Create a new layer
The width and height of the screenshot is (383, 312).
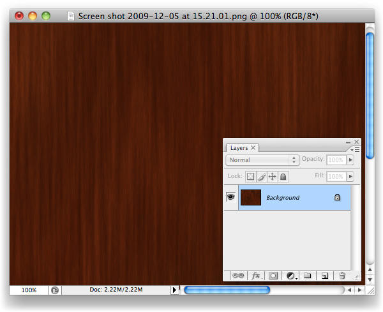click(x=324, y=276)
